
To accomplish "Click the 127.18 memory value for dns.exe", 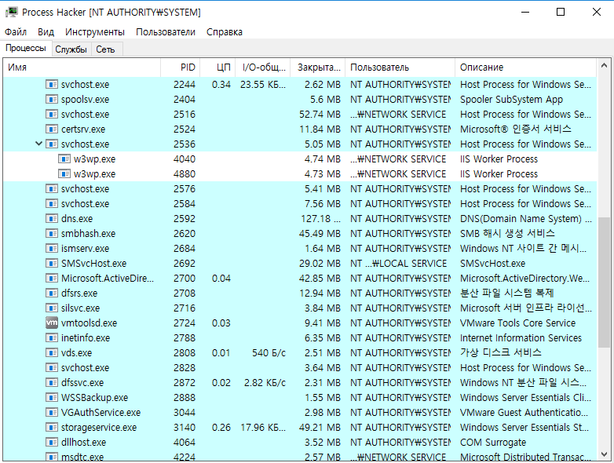I will [320, 219].
